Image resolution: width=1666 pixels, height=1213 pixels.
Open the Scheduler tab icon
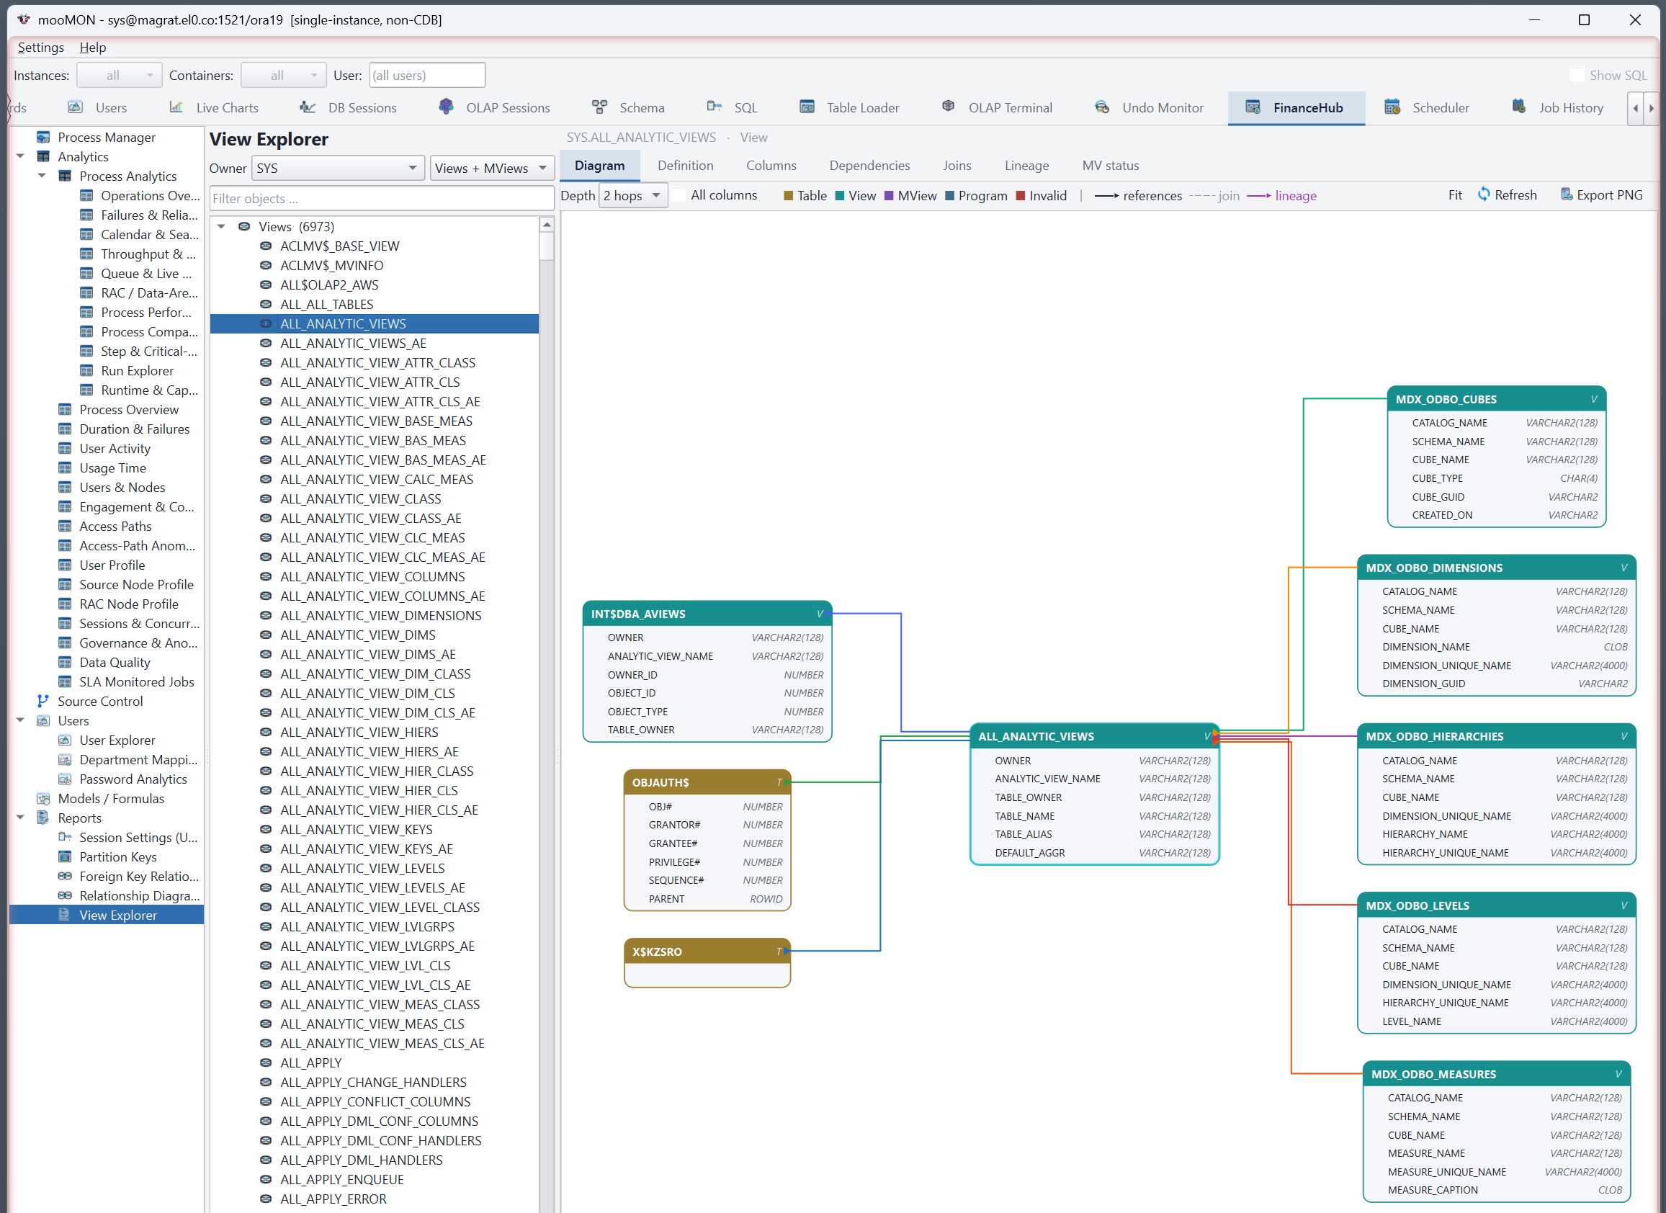[x=1392, y=107]
